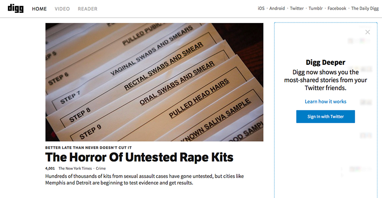This screenshot has height=198, width=382.
Task: Click the story summary paragraph
Action: [145, 179]
